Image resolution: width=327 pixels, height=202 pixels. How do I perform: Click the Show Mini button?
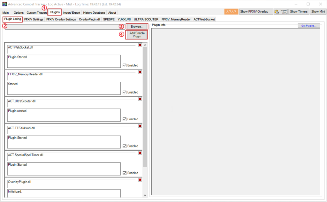(x=318, y=12)
